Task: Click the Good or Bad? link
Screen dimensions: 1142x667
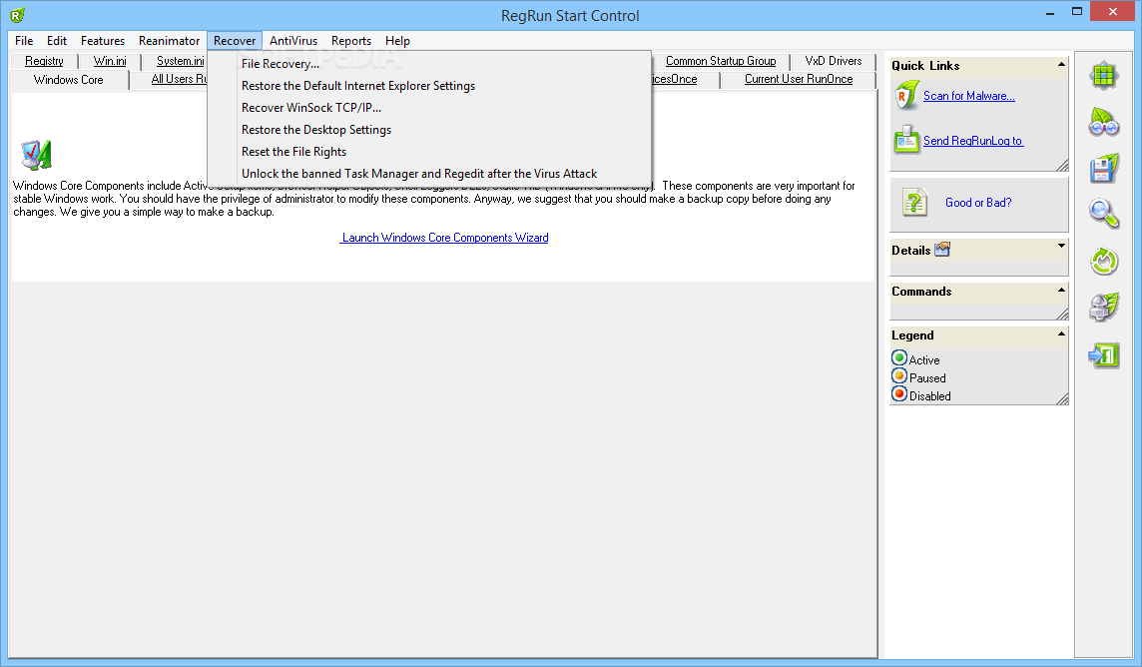Action: click(x=978, y=203)
